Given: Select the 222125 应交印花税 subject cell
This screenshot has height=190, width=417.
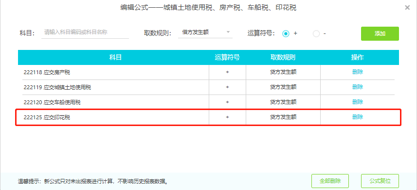Looking at the screenshot, I should coord(113,117).
